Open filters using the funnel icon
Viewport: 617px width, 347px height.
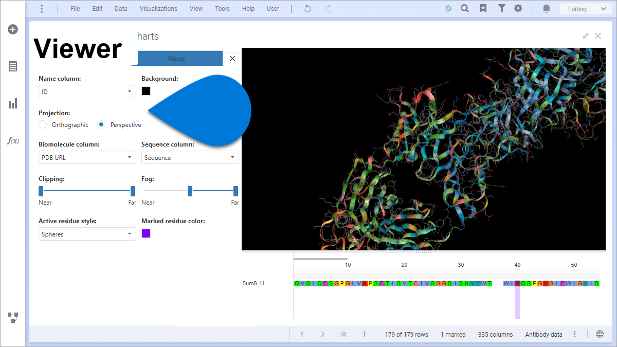pyautogui.click(x=502, y=8)
